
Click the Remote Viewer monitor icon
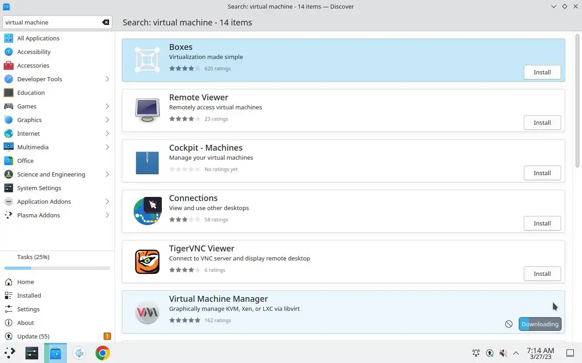point(147,110)
